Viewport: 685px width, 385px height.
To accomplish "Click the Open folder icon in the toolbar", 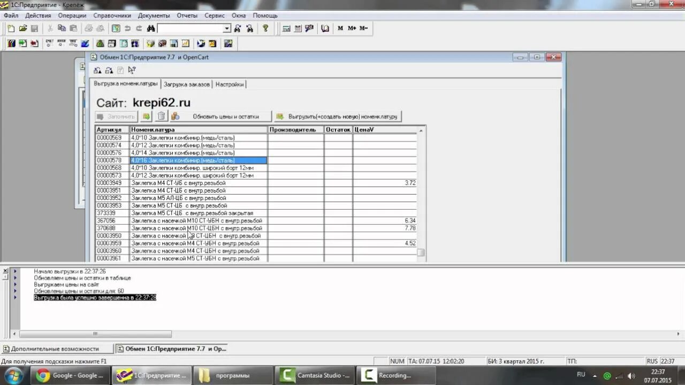I will pos(22,28).
